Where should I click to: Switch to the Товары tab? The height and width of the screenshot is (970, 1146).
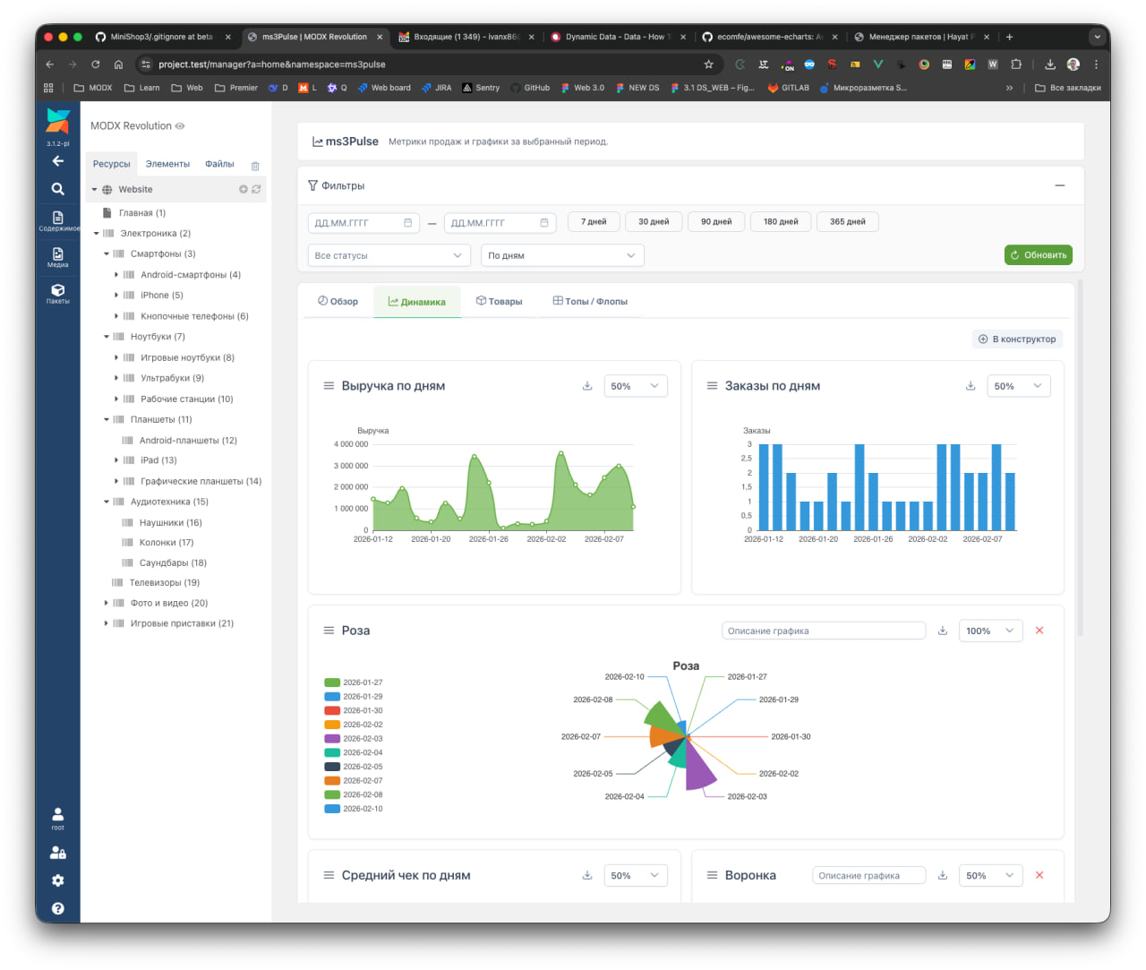[x=499, y=302]
